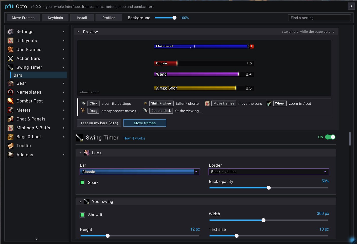Open the Install tab
Viewport: 357px width, 244px height.
click(82, 18)
